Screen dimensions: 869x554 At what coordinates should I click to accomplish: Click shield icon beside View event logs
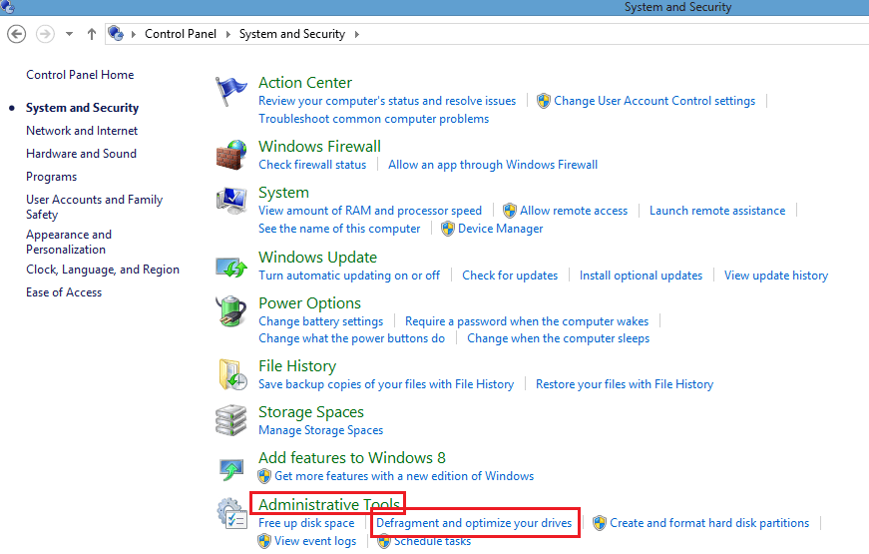point(264,541)
